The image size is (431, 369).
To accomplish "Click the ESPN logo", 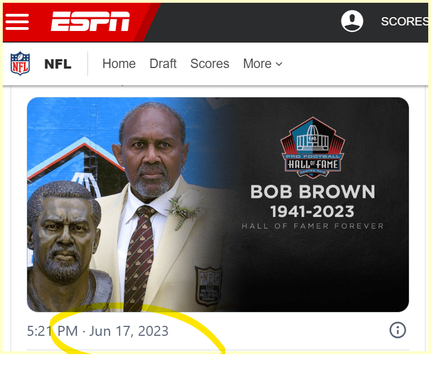I will coord(90,21).
